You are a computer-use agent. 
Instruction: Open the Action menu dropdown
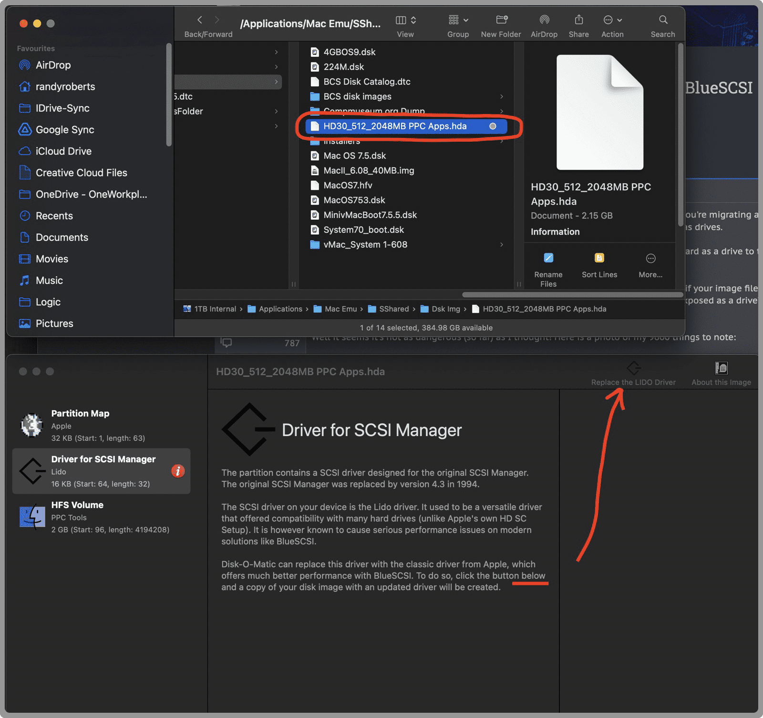[x=612, y=20]
